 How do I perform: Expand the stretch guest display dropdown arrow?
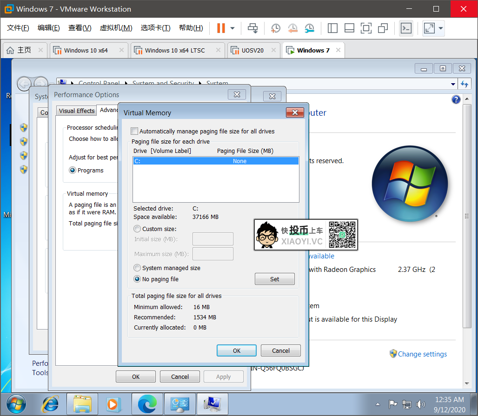(441, 28)
